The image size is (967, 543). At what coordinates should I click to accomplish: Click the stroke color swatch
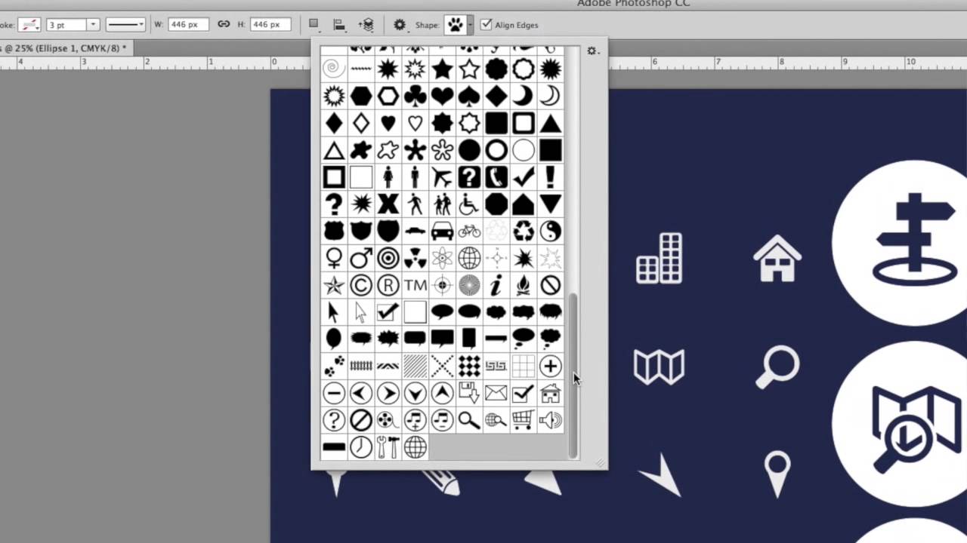coord(29,25)
